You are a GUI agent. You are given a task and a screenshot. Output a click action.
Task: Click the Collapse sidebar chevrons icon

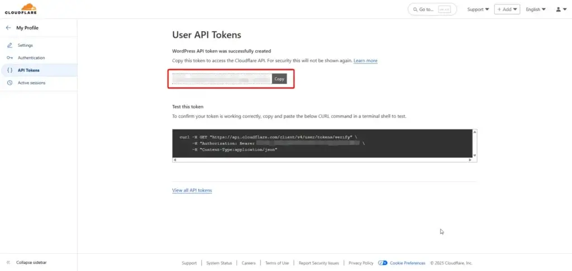point(8,262)
